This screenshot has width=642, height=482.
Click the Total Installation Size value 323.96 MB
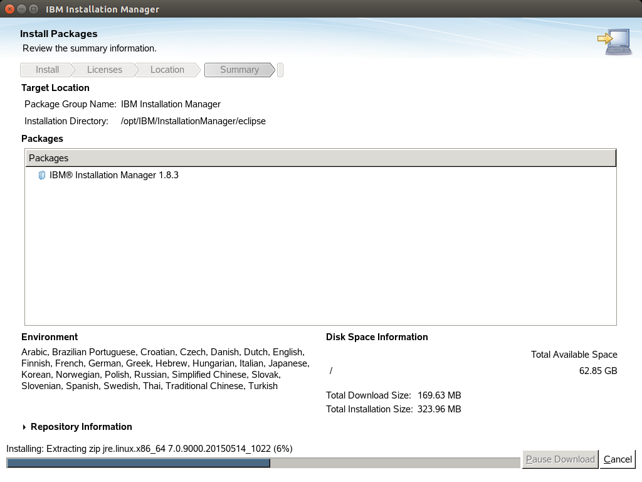click(439, 409)
